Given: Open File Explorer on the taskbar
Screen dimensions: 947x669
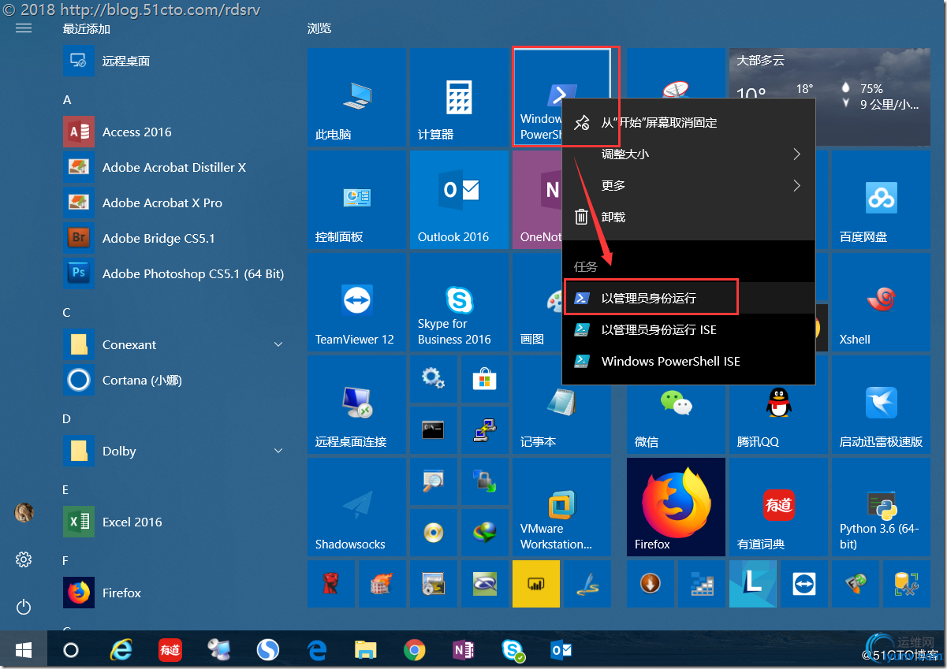Looking at the screenshot, I should tap(365, 649).
